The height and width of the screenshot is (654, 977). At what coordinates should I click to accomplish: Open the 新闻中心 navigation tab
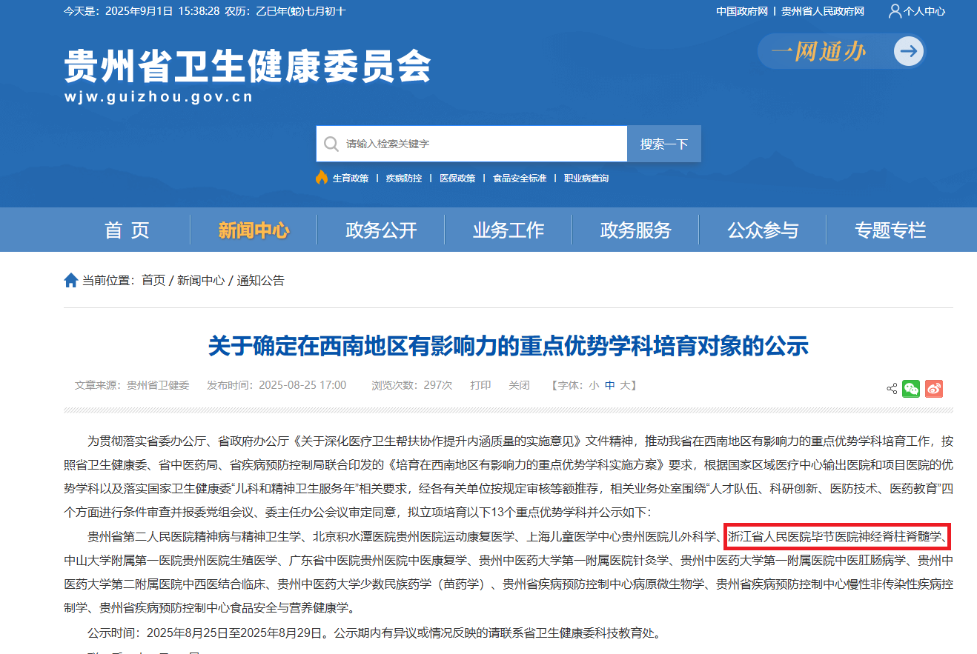click(x=254, y=230)
